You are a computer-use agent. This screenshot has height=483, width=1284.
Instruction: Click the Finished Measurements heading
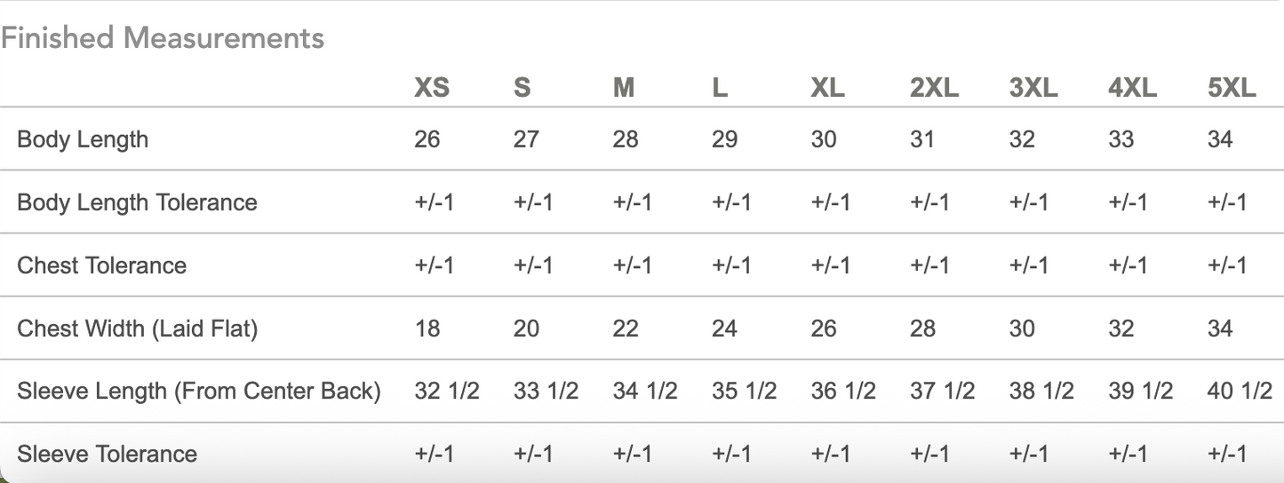pyautogui.click(x=163, y=38)
